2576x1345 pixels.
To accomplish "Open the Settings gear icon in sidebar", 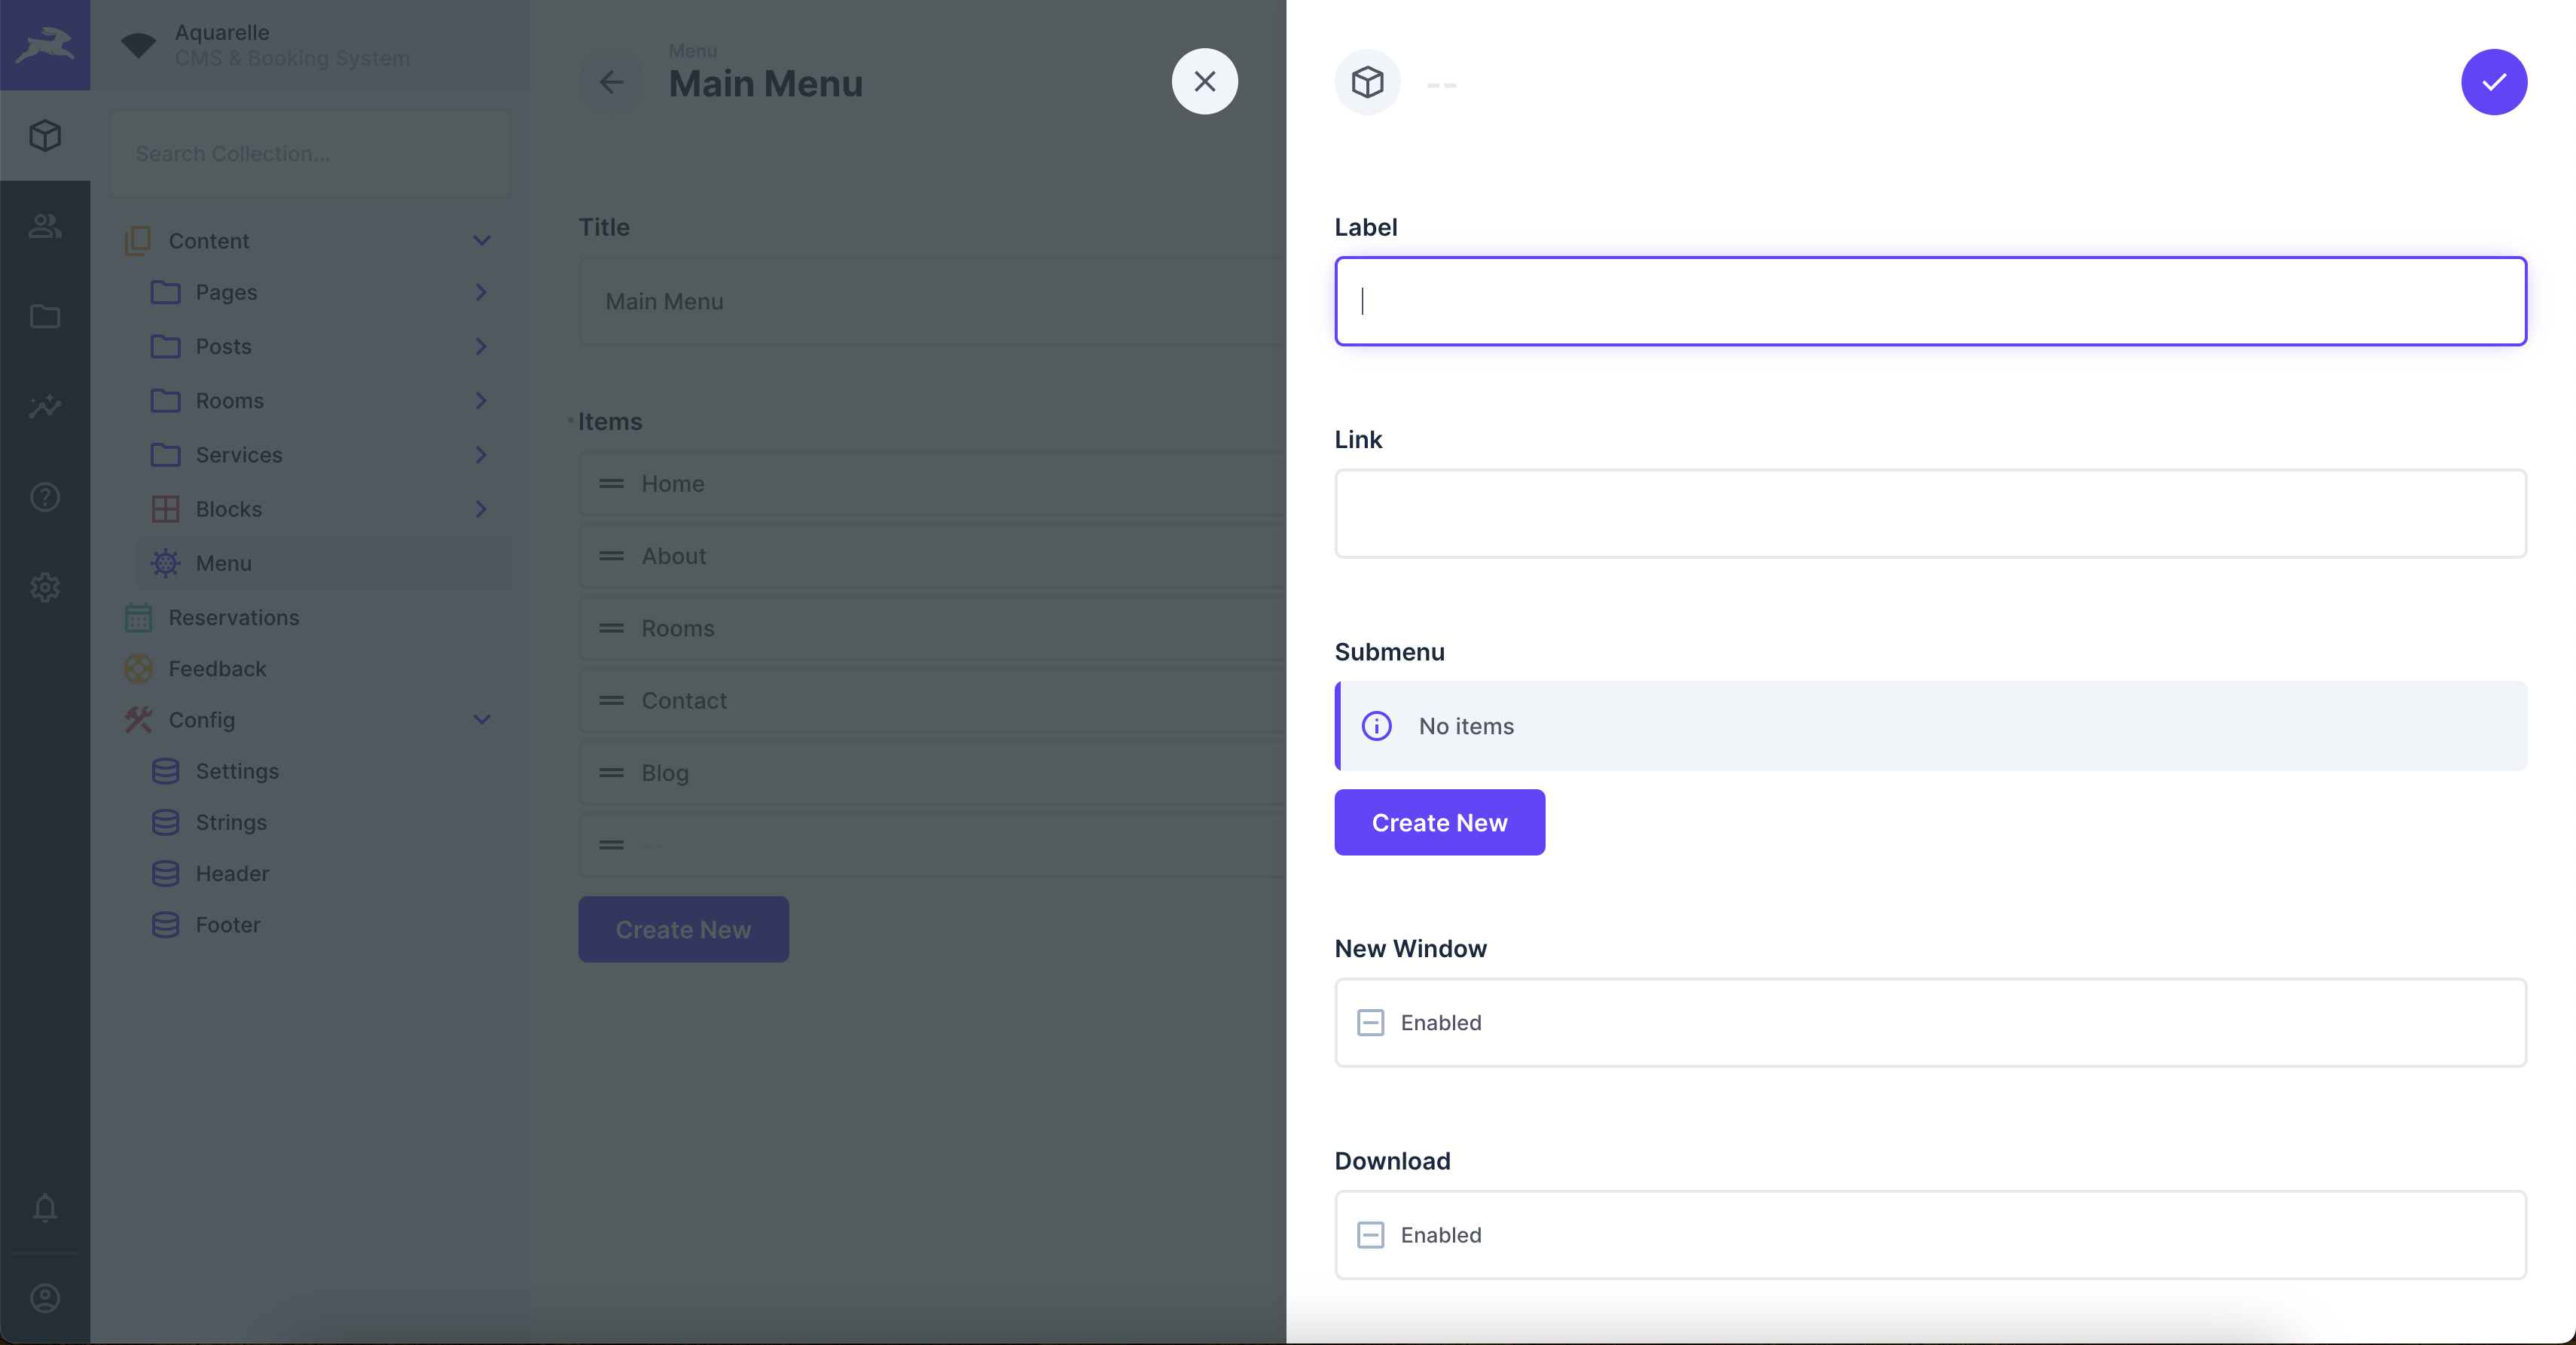I will pyautogui.click(x=45, y=587).
